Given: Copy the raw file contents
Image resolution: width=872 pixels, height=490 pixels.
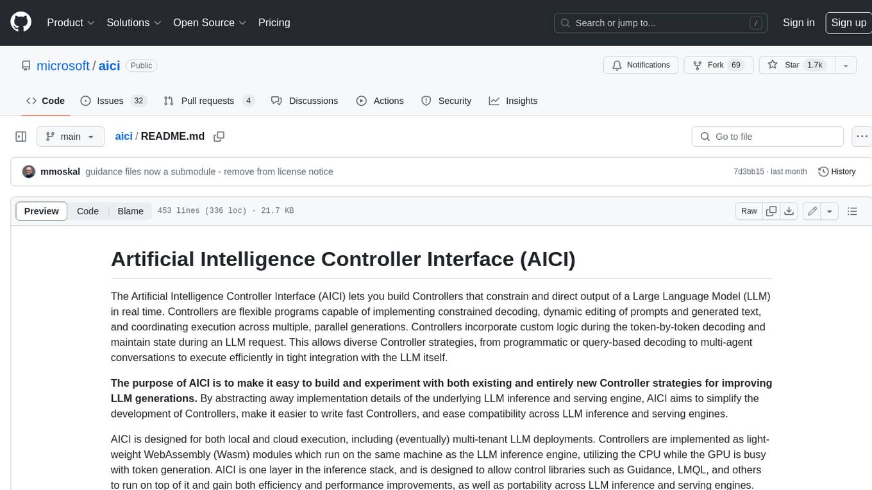Looking at the screenshot, I should (x=771, y=211).
